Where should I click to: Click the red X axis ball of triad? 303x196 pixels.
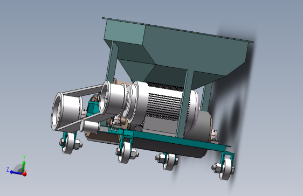coord(25,174)
